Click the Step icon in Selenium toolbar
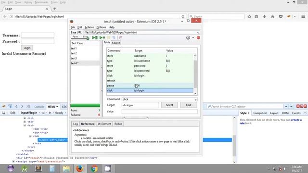Viewport: 308px width, 173px height. (x=114, y=37)
